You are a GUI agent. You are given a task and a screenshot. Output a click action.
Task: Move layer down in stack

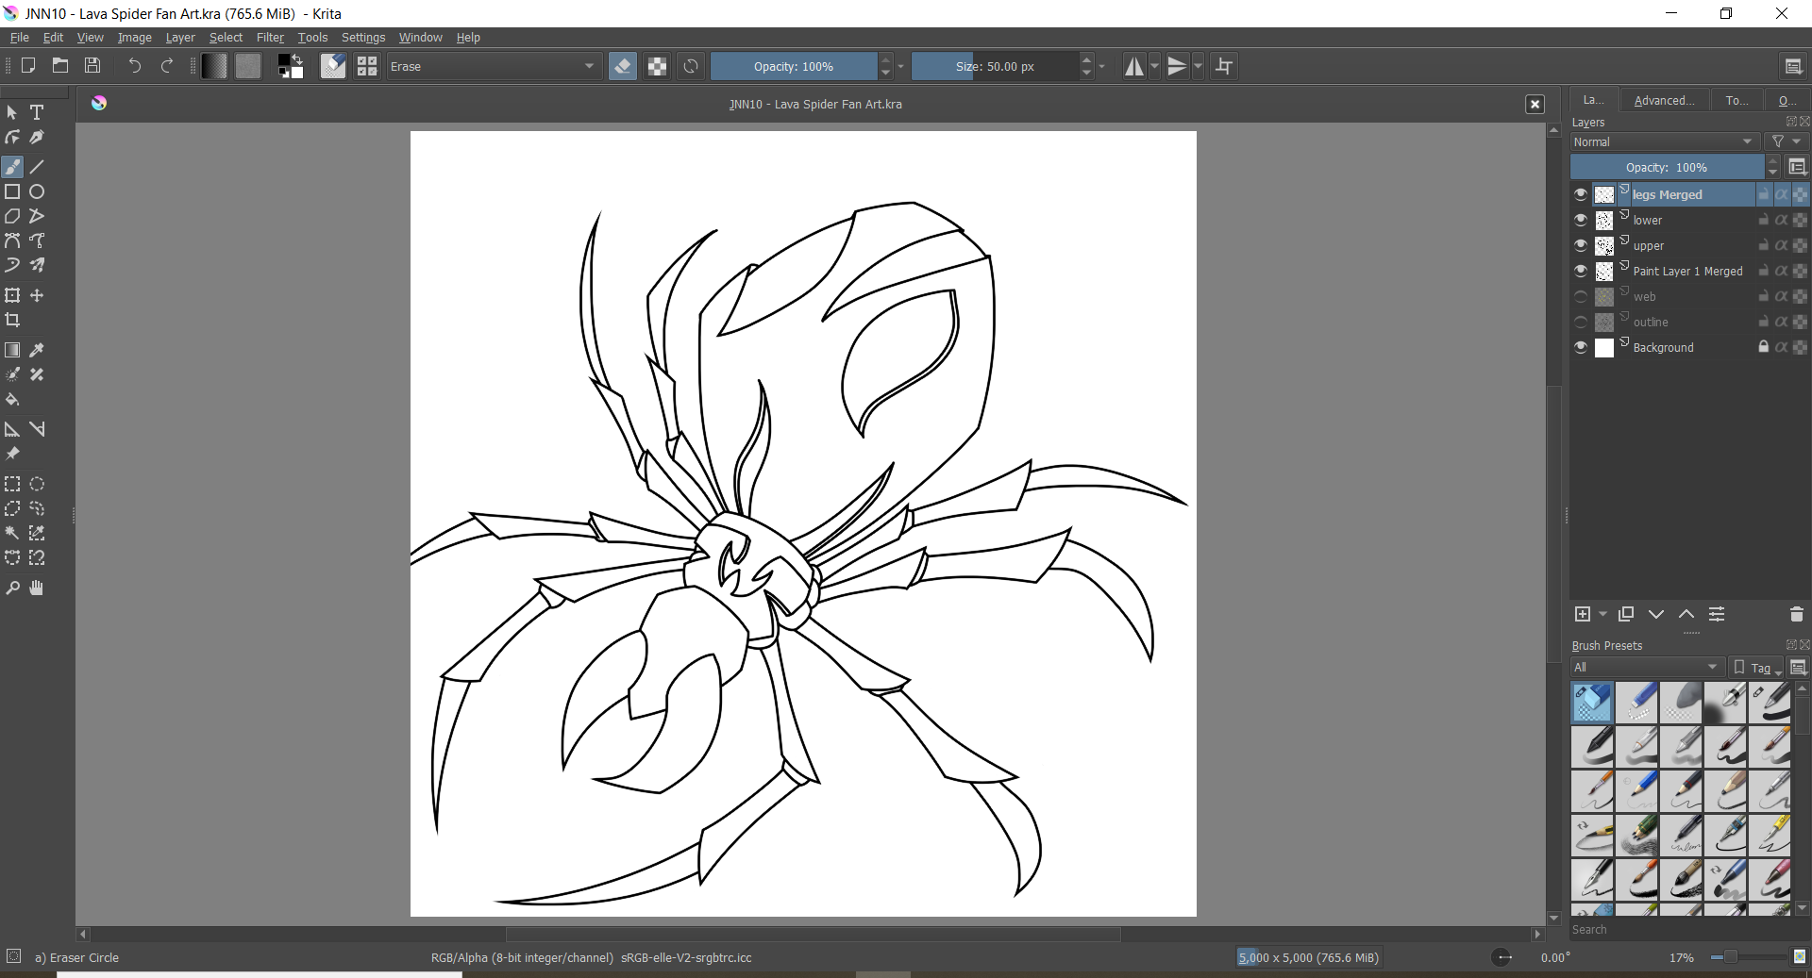pos(1656,614)
